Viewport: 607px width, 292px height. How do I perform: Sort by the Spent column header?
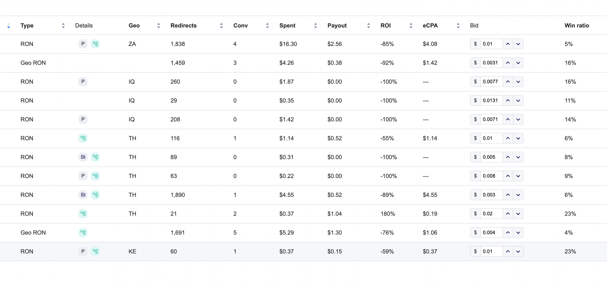(x=315, y=25)
